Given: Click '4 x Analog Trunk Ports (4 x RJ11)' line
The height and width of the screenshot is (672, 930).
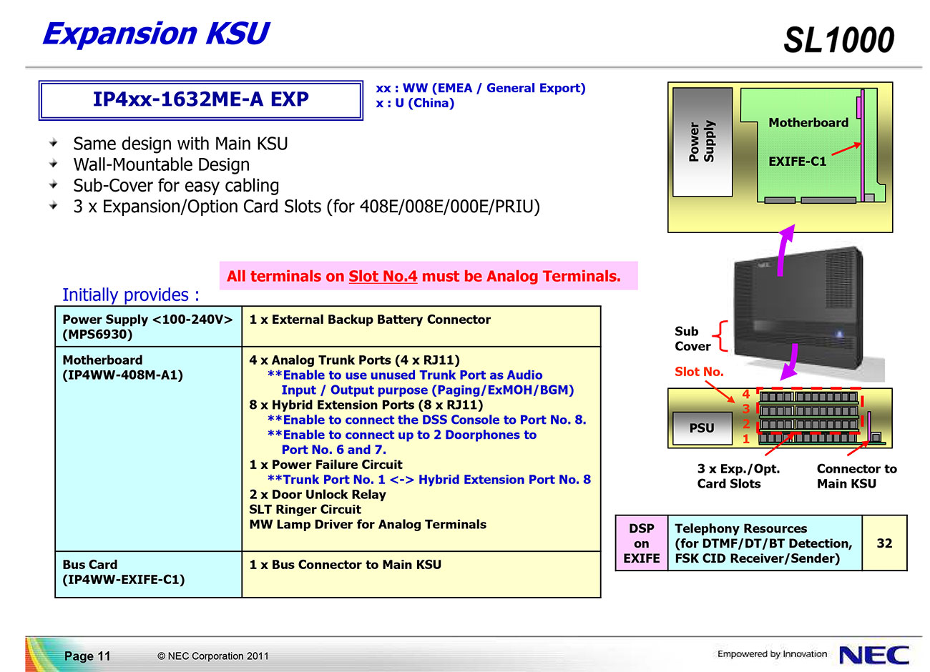Looking at the screenshot, I should (354, 360).
